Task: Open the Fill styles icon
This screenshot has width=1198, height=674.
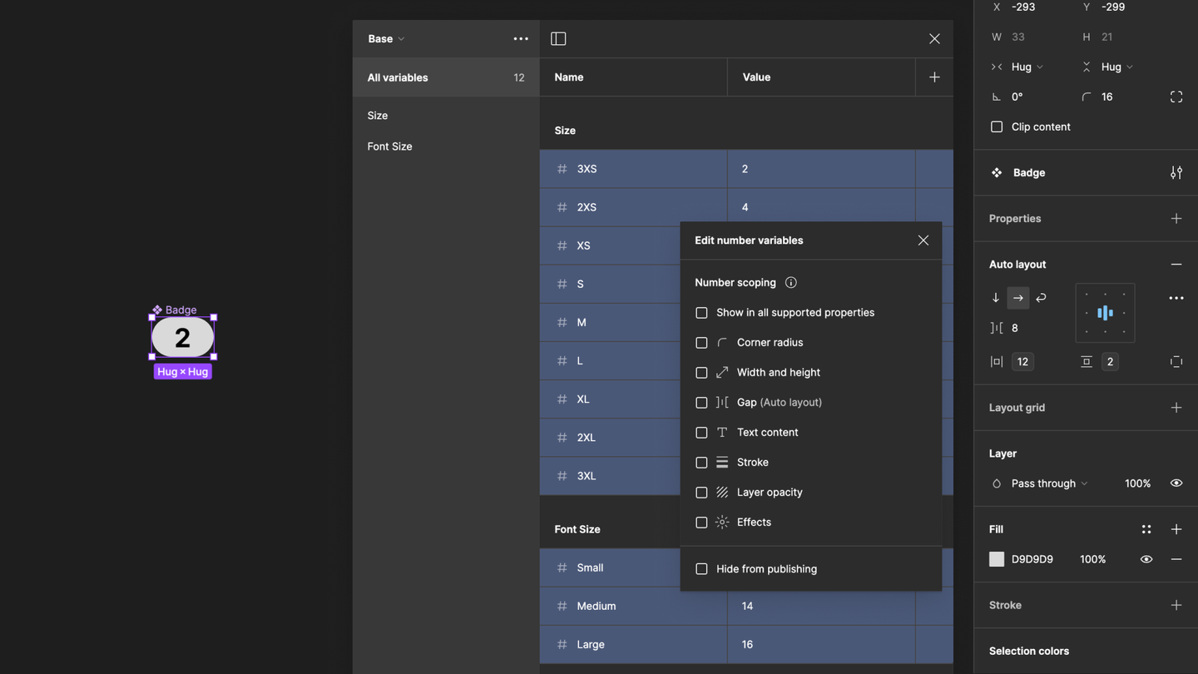Action: pyautogui.click(x=1146, y=529)
